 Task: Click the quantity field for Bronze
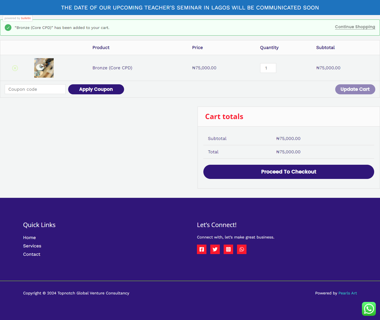pyautogui.click(x=268, y=68)
